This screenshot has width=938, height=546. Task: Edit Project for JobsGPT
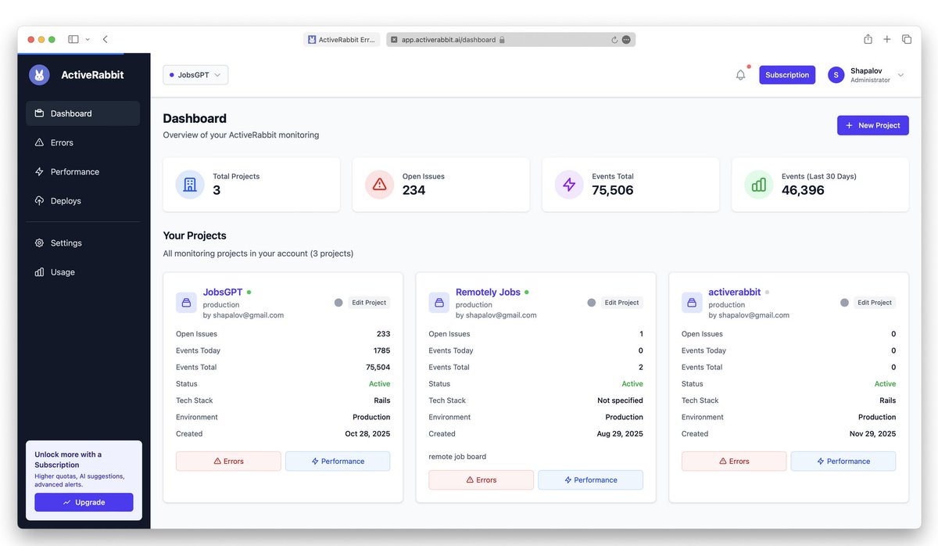(369, 303)
